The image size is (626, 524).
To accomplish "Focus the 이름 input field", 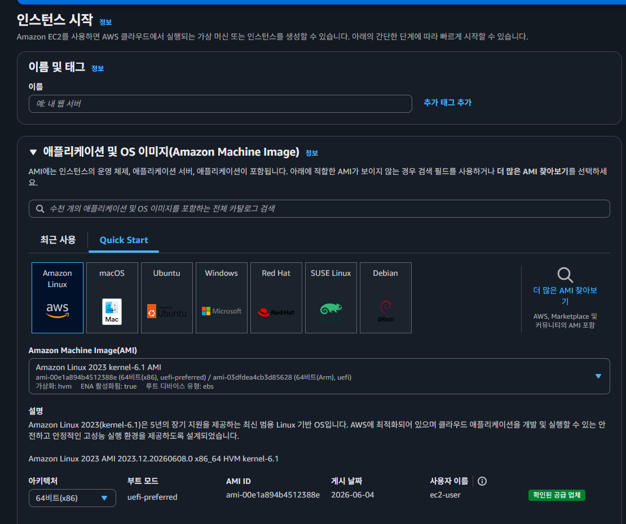I will (x=221, y=104).
